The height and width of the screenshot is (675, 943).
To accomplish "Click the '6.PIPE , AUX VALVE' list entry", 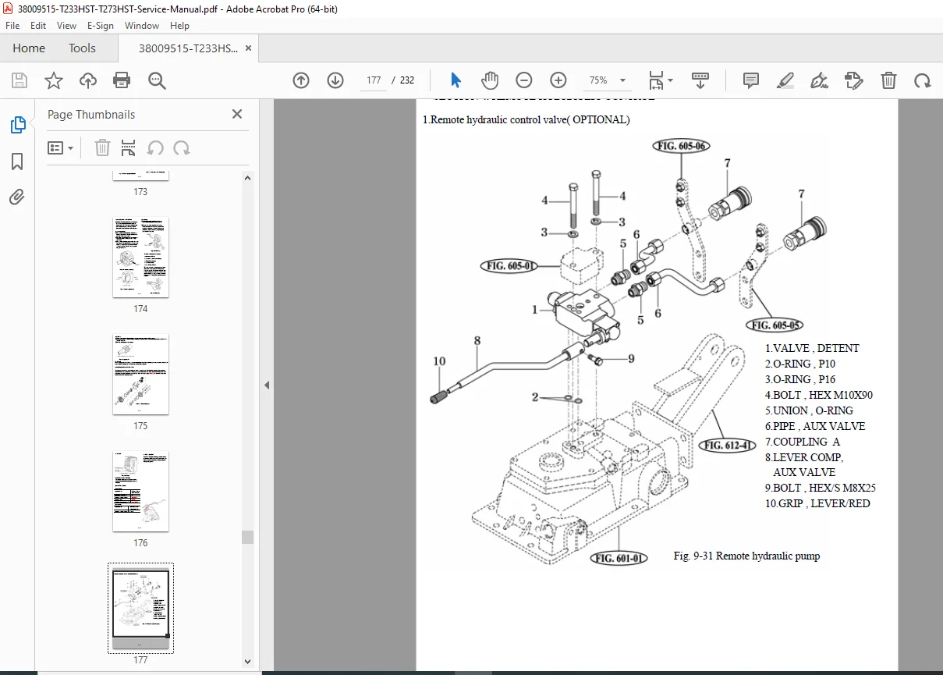I will point(815,426).
